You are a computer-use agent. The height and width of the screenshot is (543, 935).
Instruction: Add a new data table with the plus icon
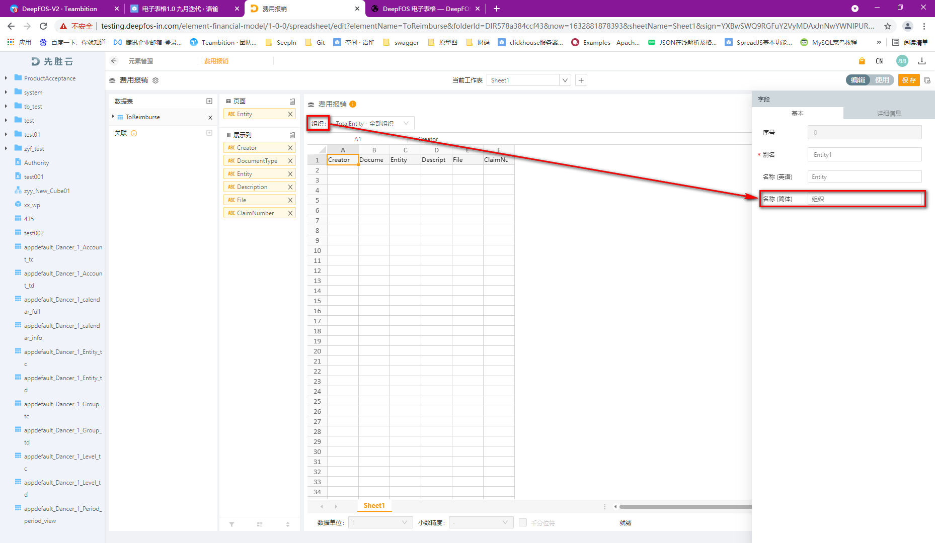(x=209, y=101)
